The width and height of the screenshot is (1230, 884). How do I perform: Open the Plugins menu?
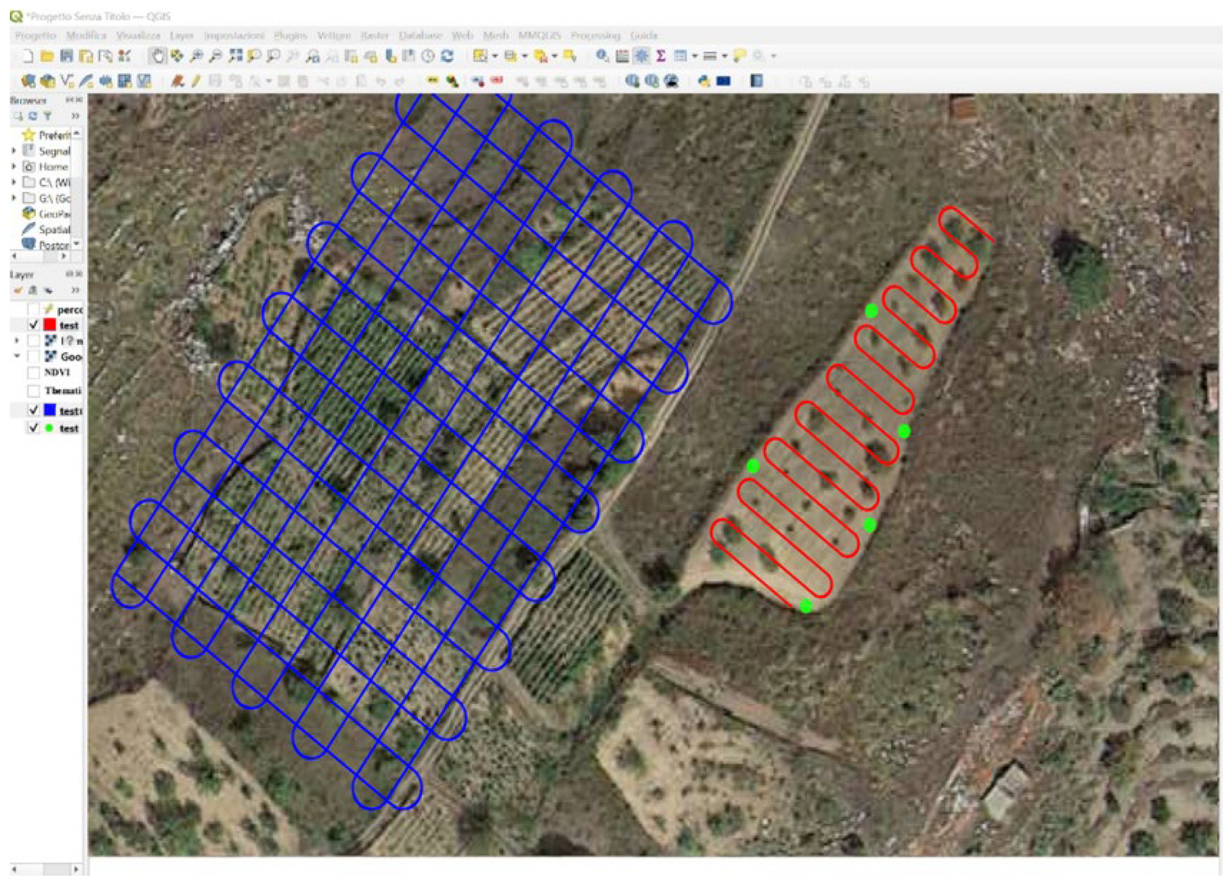pos(290,35)
